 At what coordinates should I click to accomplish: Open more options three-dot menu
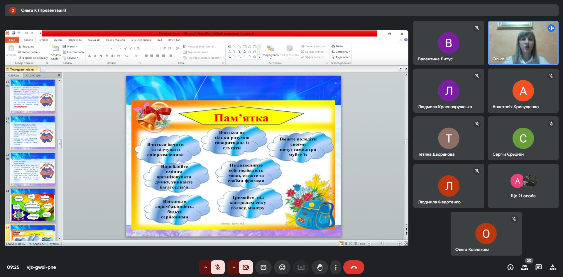pos(335,267)
